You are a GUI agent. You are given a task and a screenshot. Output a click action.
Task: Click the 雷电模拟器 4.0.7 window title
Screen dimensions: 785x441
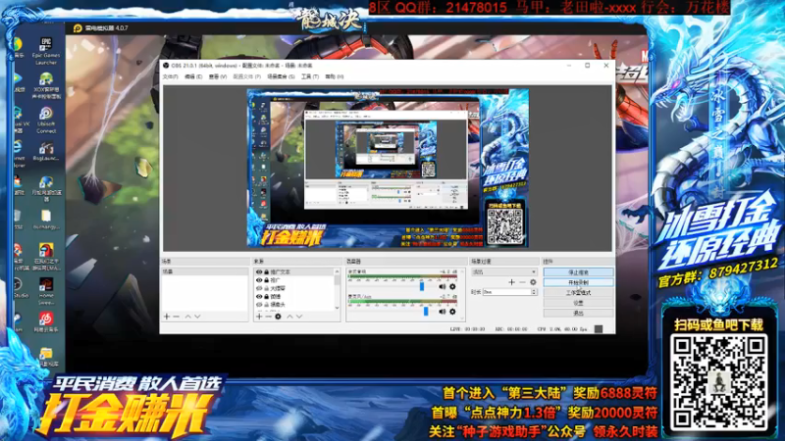107,28
